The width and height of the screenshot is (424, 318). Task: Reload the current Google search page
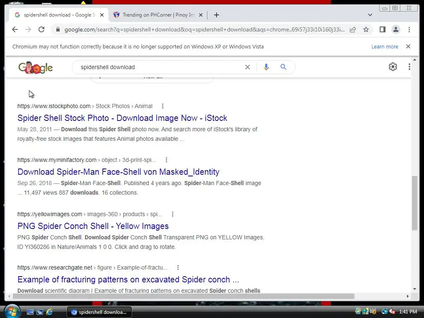pyautogui.click(x=41, y=29)
